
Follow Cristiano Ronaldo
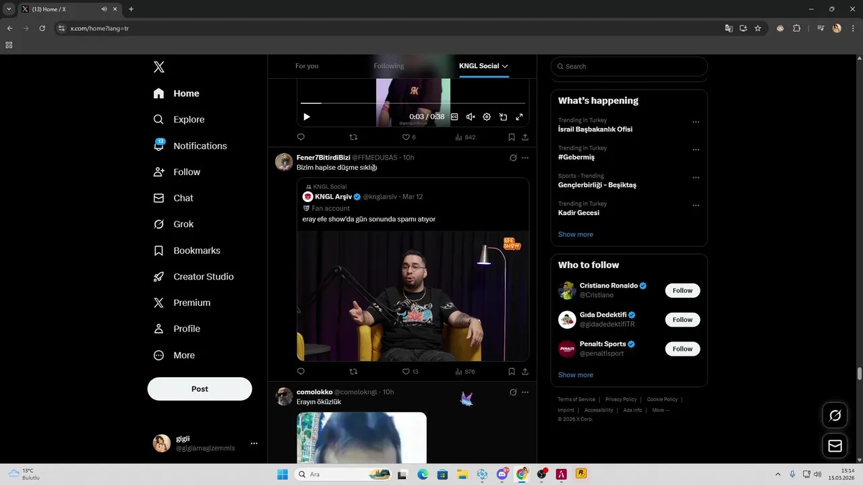click(x=682, y=290)
